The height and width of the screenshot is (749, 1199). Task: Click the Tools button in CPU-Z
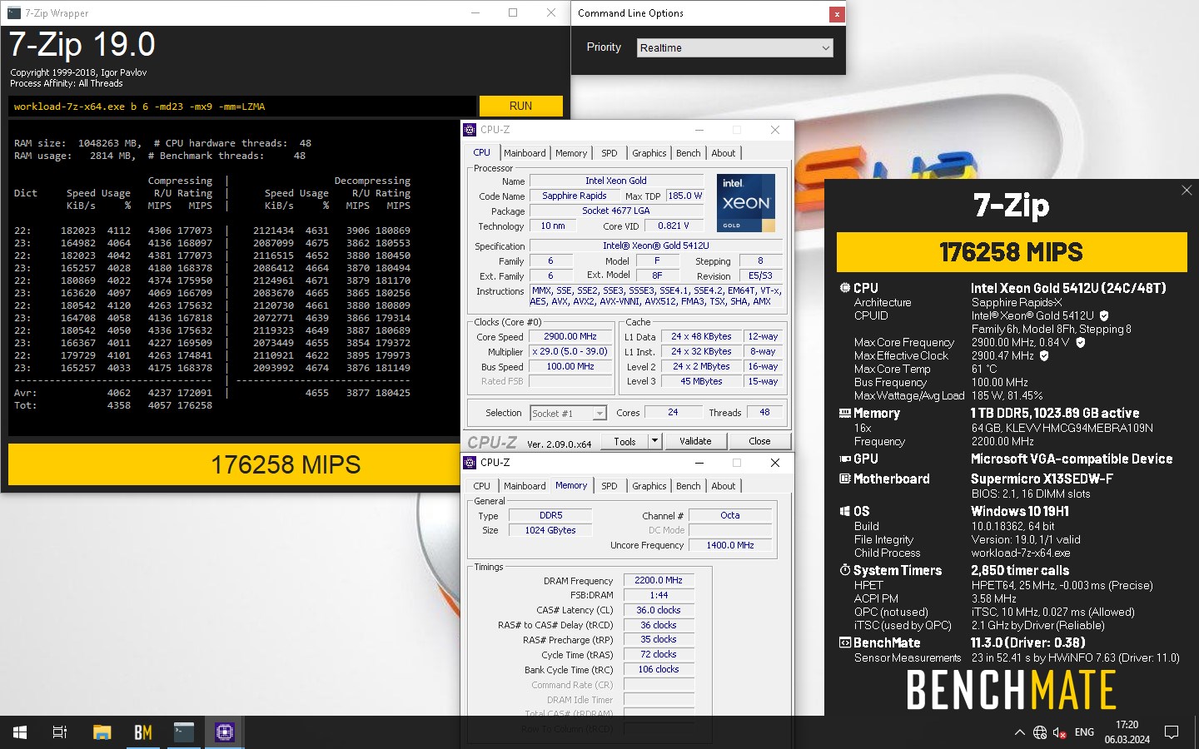[x=624, y=442]
